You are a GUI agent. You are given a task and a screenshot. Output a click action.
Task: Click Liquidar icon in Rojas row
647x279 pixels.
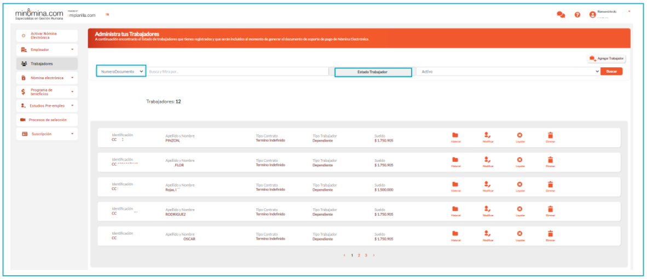[x=519, y=185]
